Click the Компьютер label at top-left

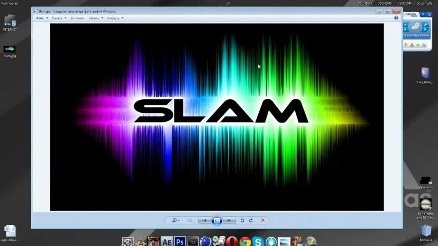9,3
